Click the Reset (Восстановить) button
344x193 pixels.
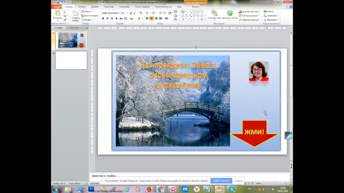(90, 16)
